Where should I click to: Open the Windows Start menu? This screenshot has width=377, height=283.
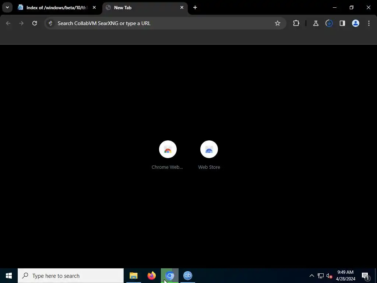point(9,276)
